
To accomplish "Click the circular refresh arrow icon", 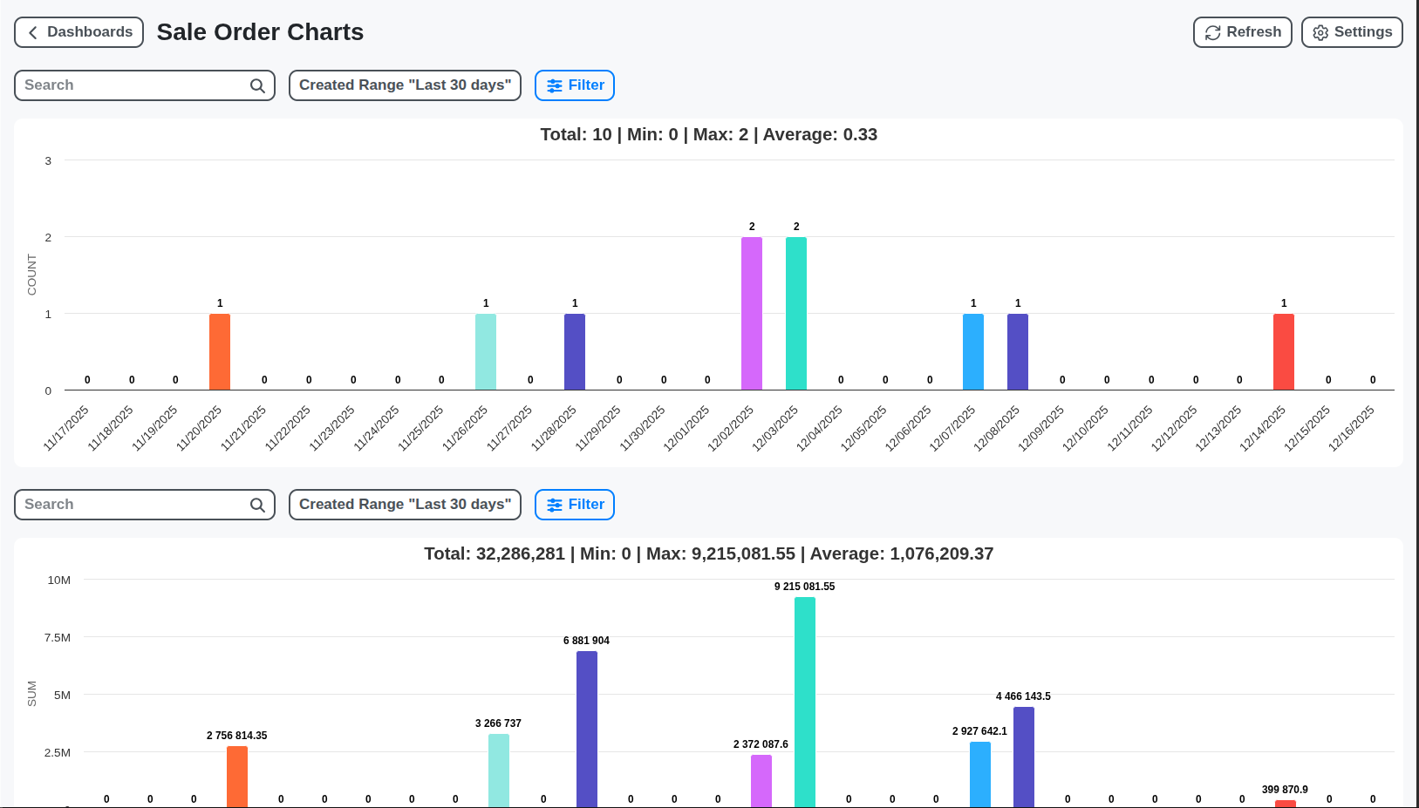I will (1212, 32).
